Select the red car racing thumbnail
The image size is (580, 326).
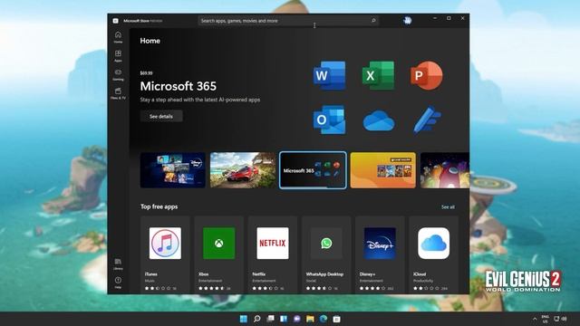pos(243,170)
